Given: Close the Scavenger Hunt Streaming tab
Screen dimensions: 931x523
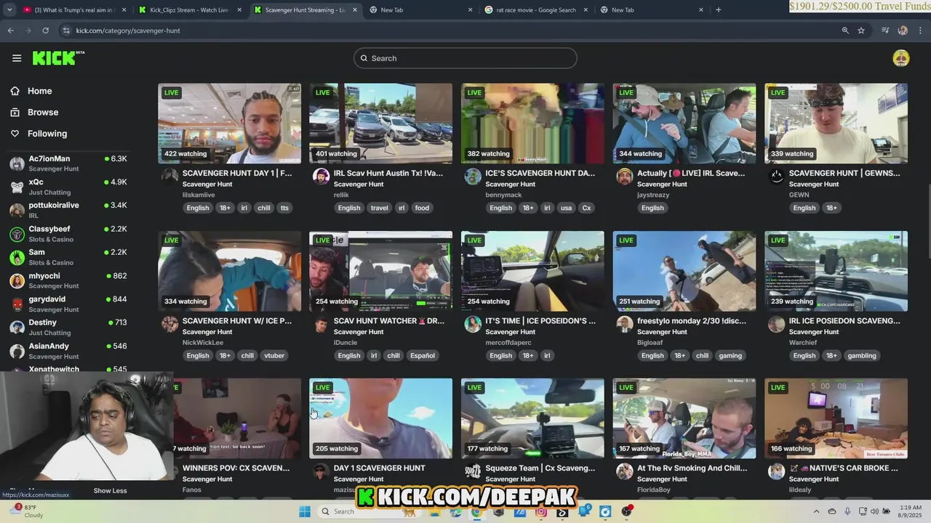Looking at the screenshot, I should [x=355, y=9].
